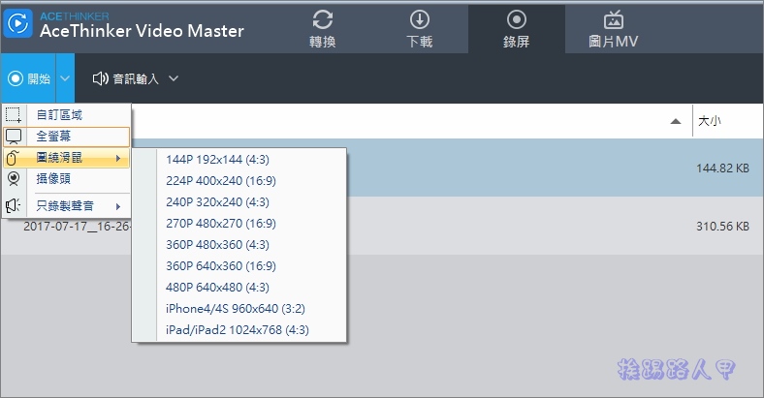
Task: Open the 音訊輸入 audio input dropdown
Action: point(136,78)
